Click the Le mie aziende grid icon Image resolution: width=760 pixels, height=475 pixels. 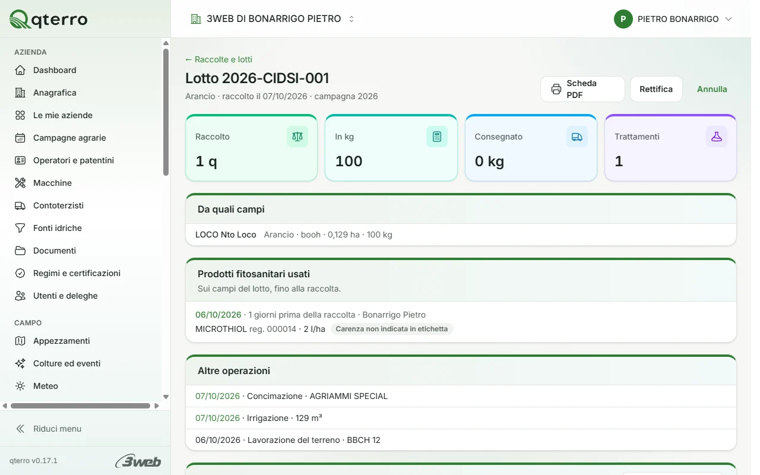pos(20,115)
